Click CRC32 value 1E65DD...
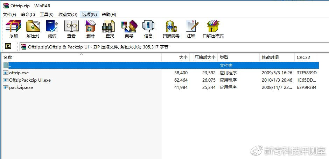 coord(307,80)
